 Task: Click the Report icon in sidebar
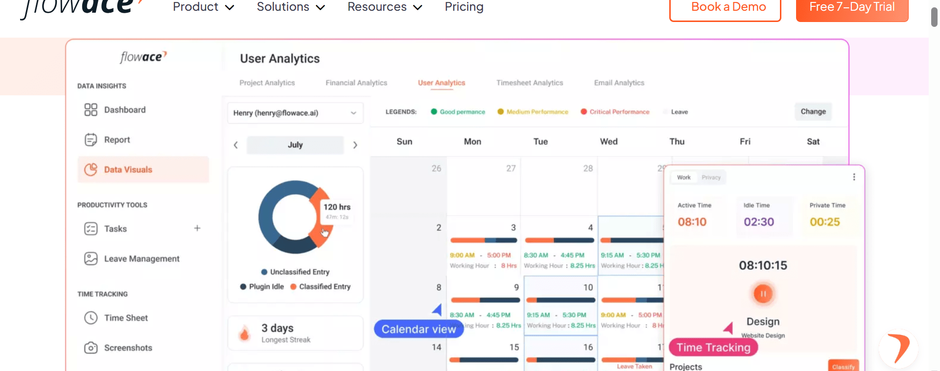point(91,140)
